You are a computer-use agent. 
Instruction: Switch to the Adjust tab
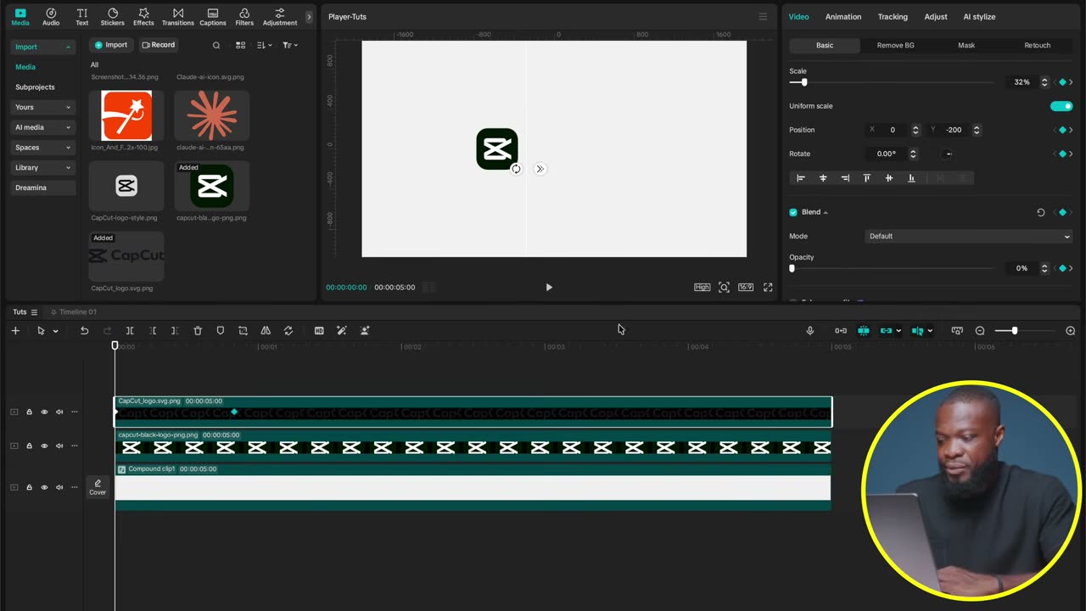click(x=936, y=17)
